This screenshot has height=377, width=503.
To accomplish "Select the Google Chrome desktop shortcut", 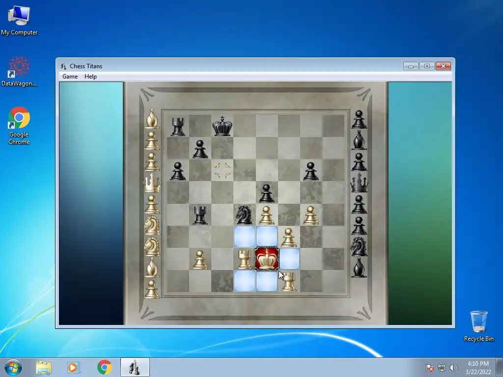I will 19,126.
